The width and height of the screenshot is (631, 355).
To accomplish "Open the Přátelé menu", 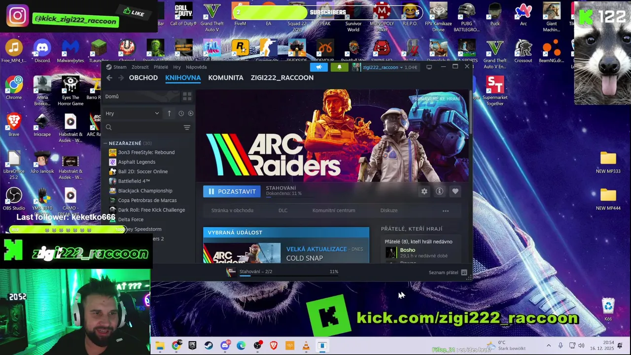I will pyautogui.click(x=161, y=67).
